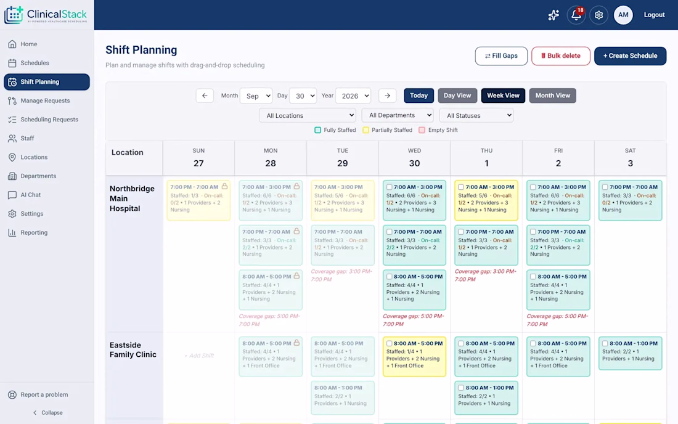Open the Year dropdown showing 2026
678x424 pixels.
[x=353, y=96]
